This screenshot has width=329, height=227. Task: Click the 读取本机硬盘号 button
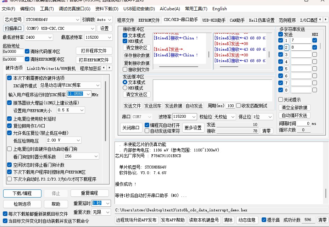pos(204,220)
